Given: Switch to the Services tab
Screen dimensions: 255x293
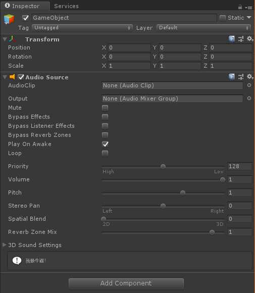Looking at the screenshot, I should (x=66, y=6).
